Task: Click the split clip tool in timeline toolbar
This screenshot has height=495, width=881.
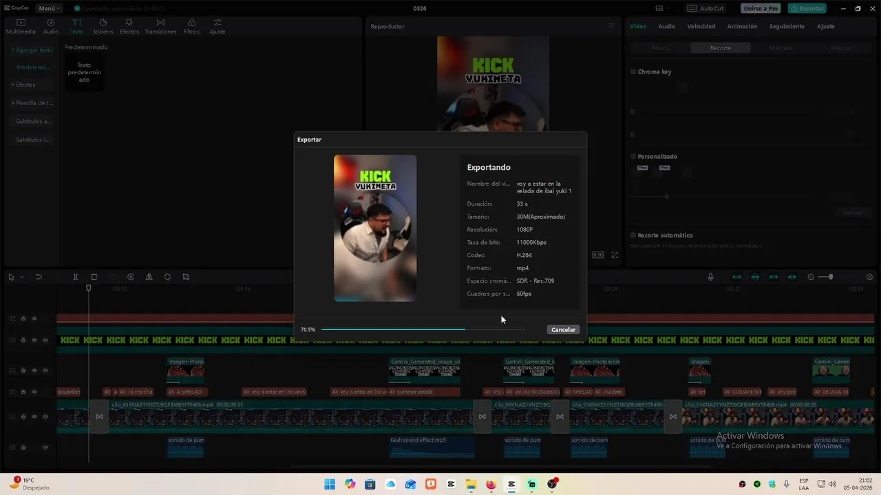Action: tap(76, 277)
